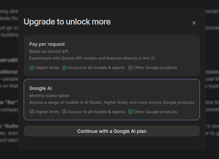
Task: Click 'Billed via Gemini API' text
Action: [49, 51]
